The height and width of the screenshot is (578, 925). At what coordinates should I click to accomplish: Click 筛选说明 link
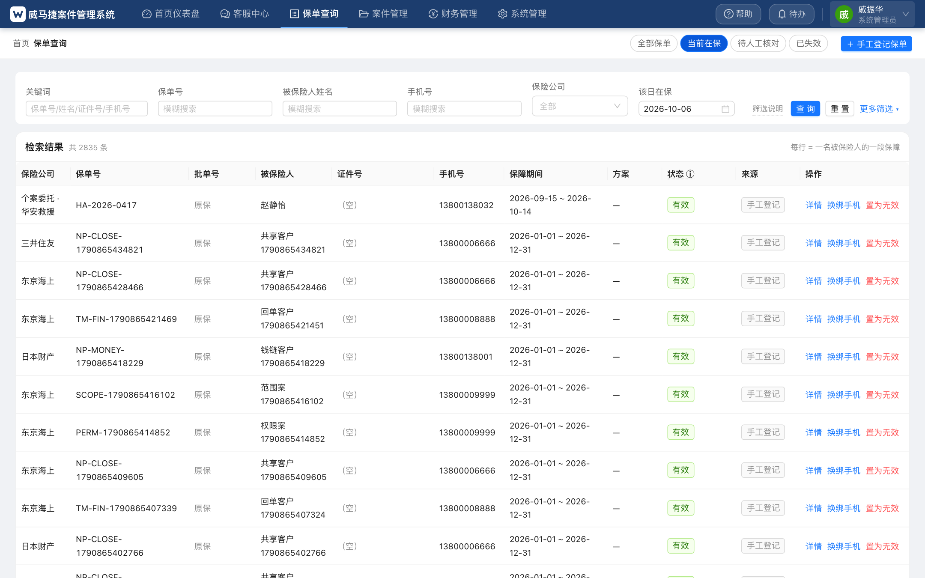pyautogui.click(x=767, y=109)
